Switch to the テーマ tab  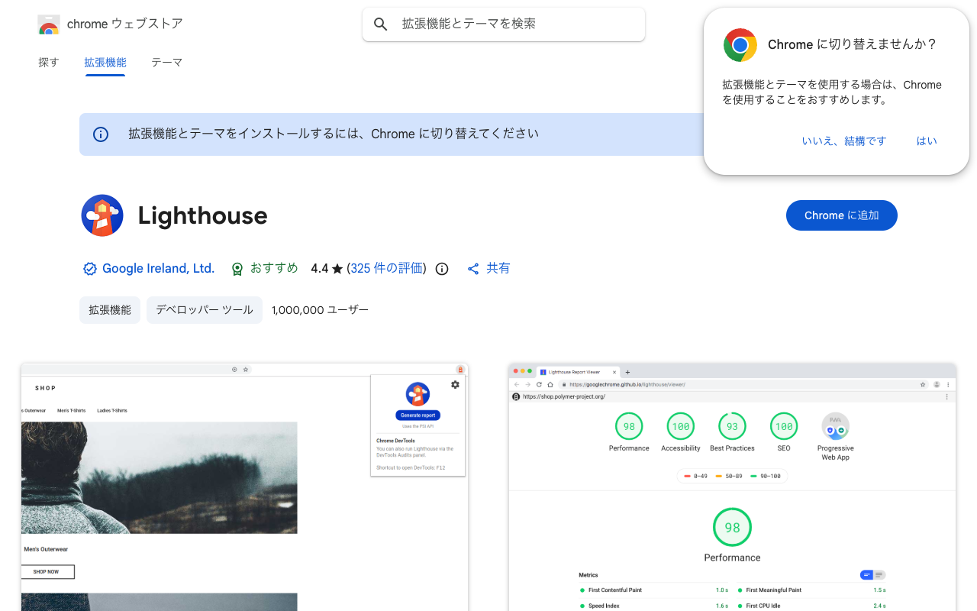click(x=166, y=62)
